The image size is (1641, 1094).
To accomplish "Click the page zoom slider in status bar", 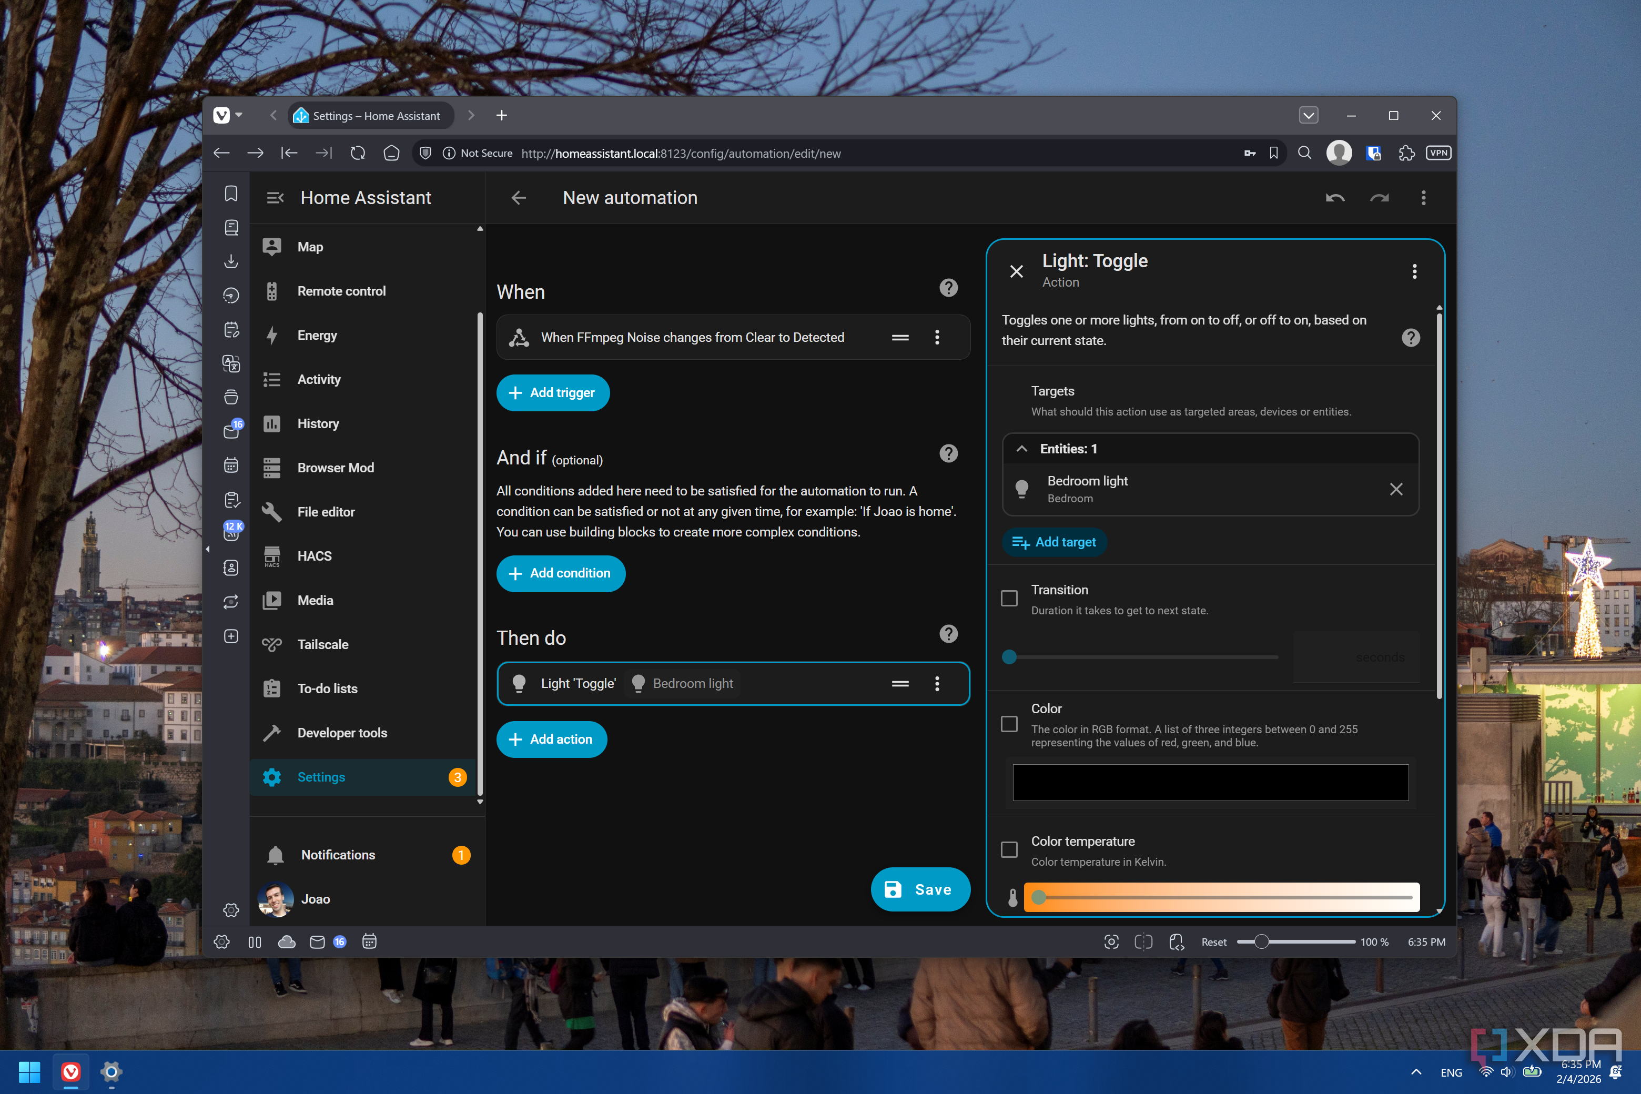I will [1295, 942].
